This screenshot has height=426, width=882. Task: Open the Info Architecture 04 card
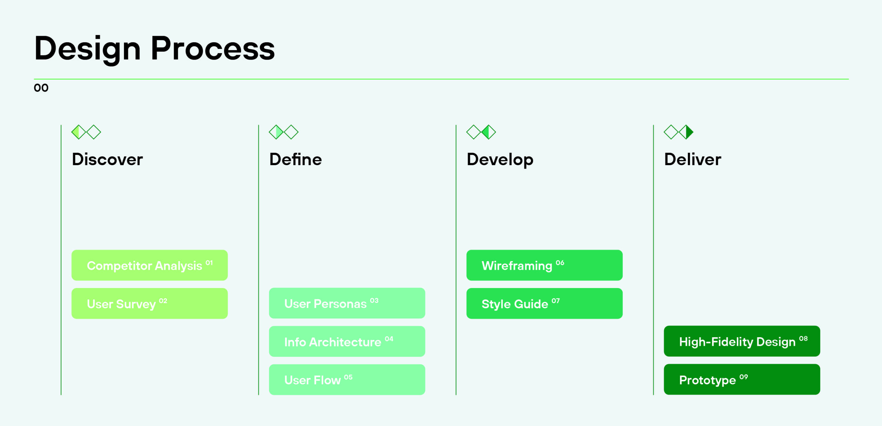coord(347,341)
